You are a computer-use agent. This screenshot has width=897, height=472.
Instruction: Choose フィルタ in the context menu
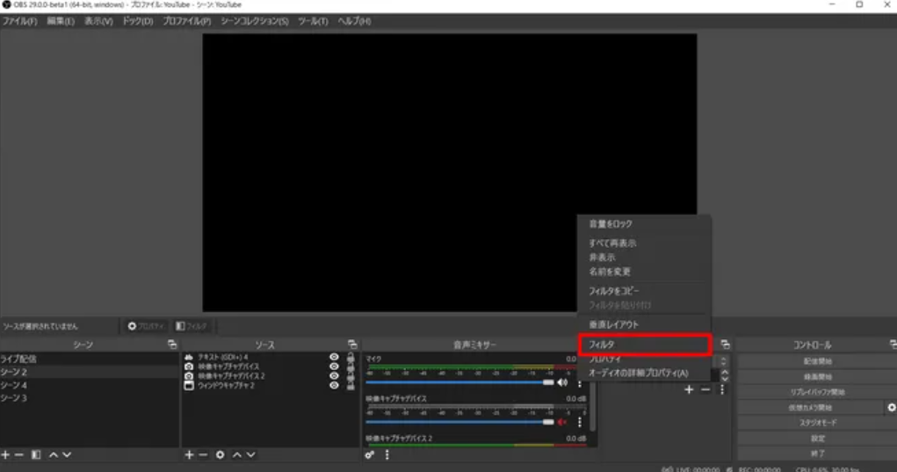click(x=644, y=345)
